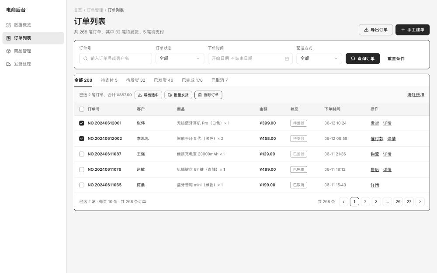Click the order number search input field

click(115, 59)
